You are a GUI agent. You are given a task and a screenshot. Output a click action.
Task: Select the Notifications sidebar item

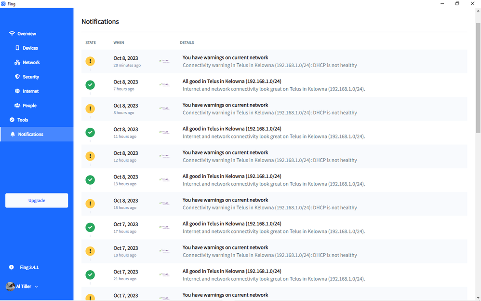pos(30,134)
